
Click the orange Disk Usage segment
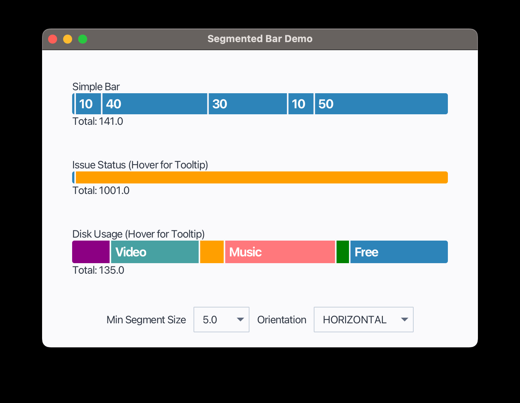(x=212, y=252)
